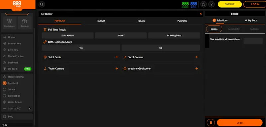The image size is (266, 127).
Task: Select Yes for Both Teams to Score
Action: pyautogui.click(x=81, y=48)
